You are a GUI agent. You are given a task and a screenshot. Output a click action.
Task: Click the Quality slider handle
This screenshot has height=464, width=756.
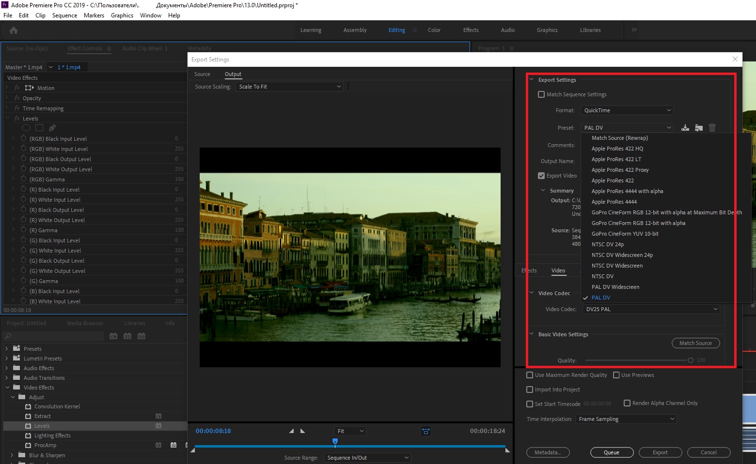690,360
